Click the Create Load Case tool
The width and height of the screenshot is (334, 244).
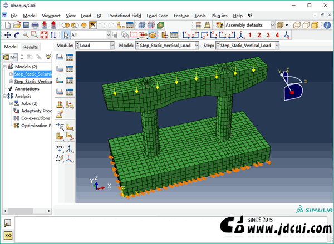[x=60, y=92]
